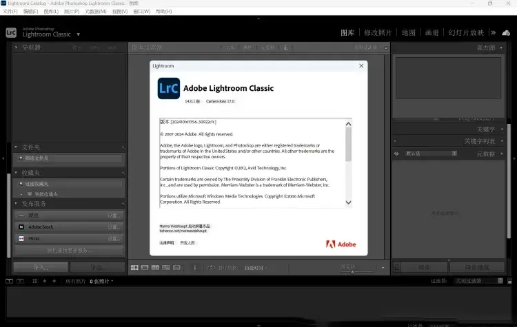Select the grid view icon in toolbar

[x=135, y=267]
